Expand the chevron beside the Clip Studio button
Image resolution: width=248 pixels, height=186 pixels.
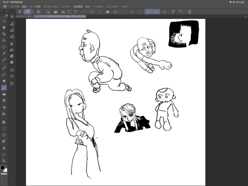coord(33,12)
